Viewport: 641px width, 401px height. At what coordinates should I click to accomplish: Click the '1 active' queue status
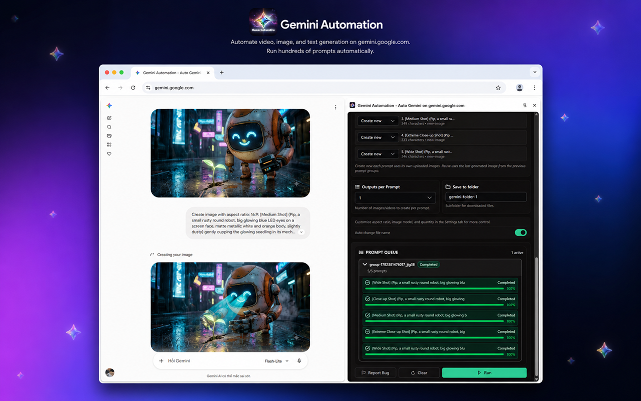(x=517, y=253)
